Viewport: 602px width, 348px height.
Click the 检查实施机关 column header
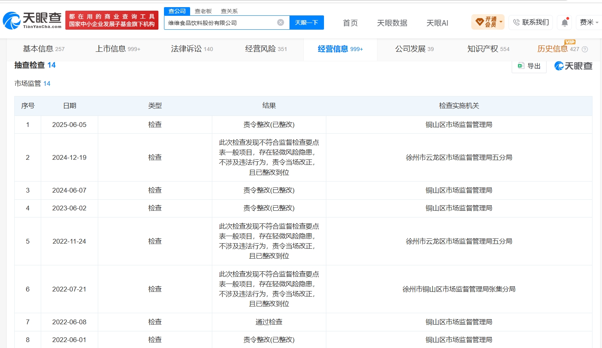coord(459,106)
